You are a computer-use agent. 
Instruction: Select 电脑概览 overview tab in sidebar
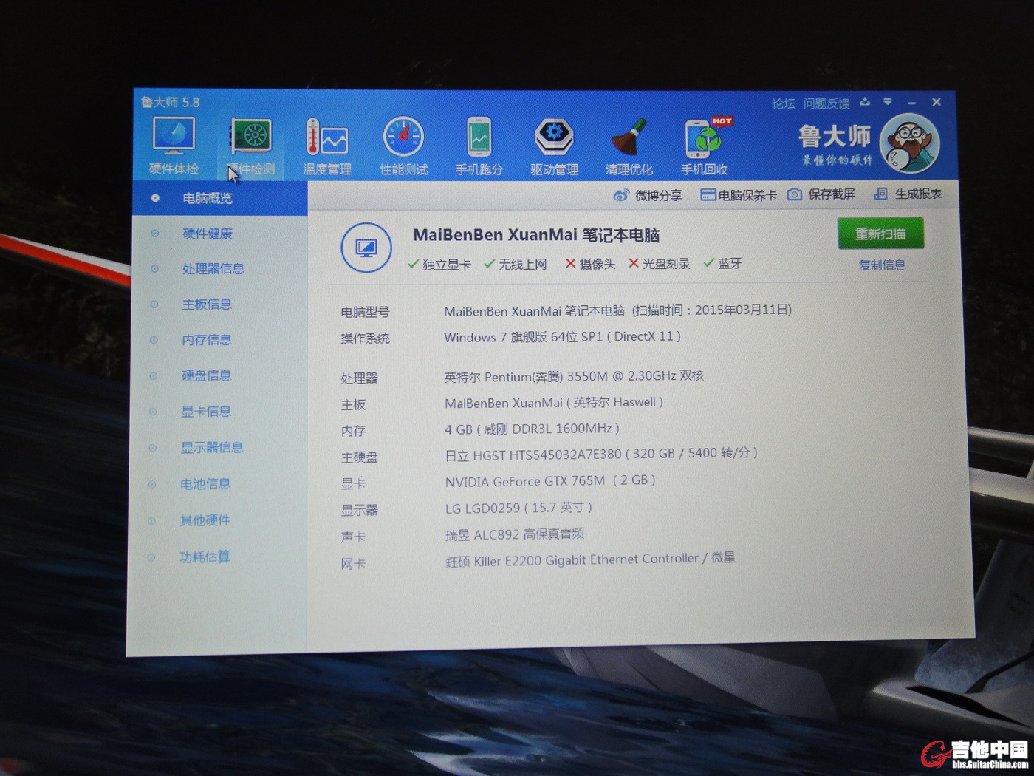coord(220,198)
